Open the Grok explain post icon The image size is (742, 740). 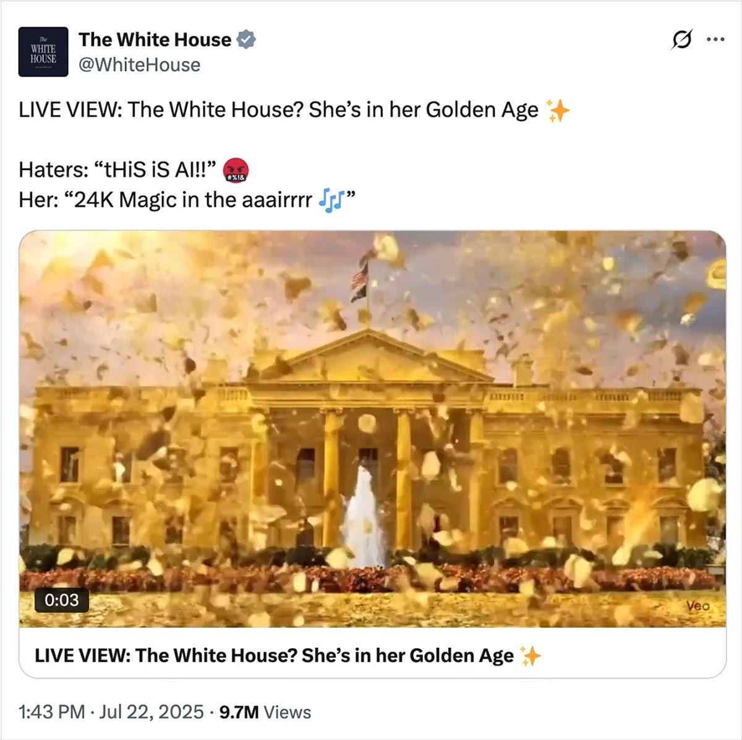(x=681, y=40)
